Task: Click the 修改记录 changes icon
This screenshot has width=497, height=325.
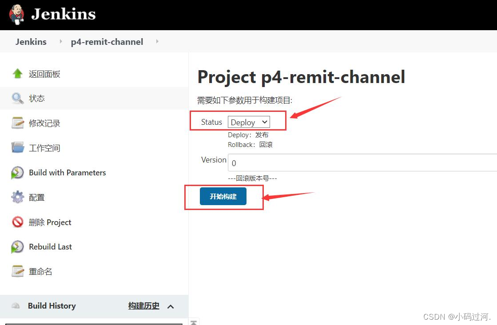Action: [x=17, y=123]
